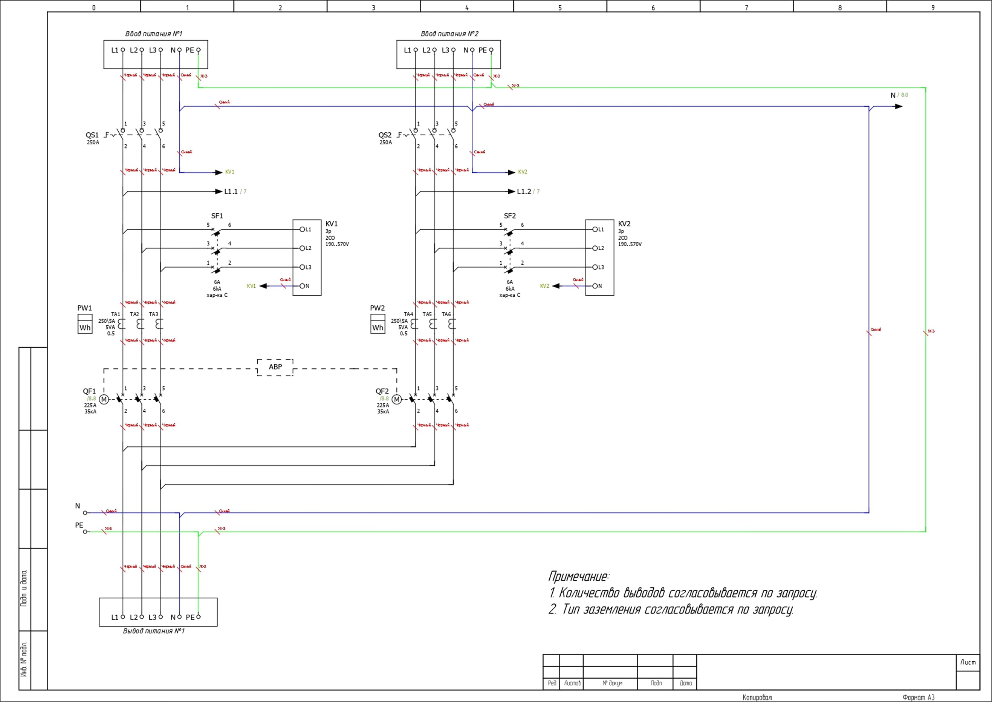Select the TA6 current transformer symbol
Viewport: 992px width, 702px height.
coord(452,324)
